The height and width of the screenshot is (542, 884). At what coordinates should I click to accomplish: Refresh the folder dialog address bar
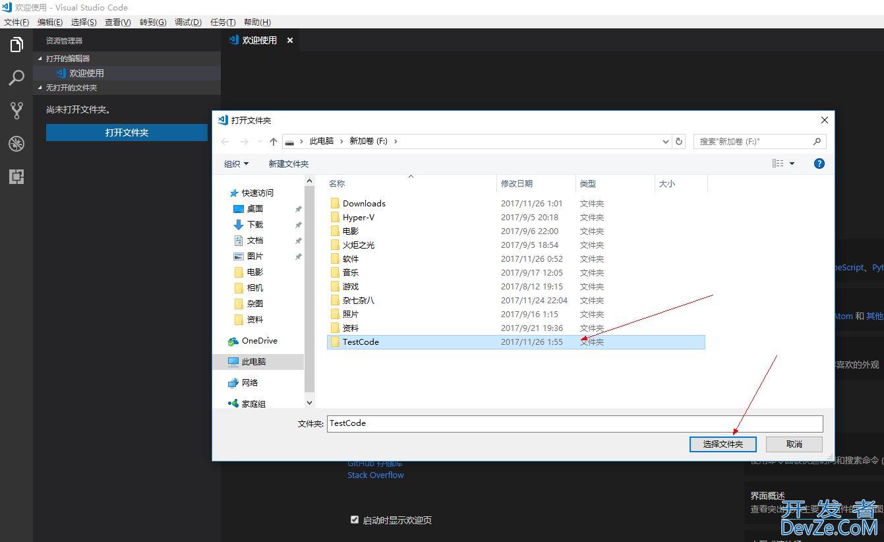(679, 141)
